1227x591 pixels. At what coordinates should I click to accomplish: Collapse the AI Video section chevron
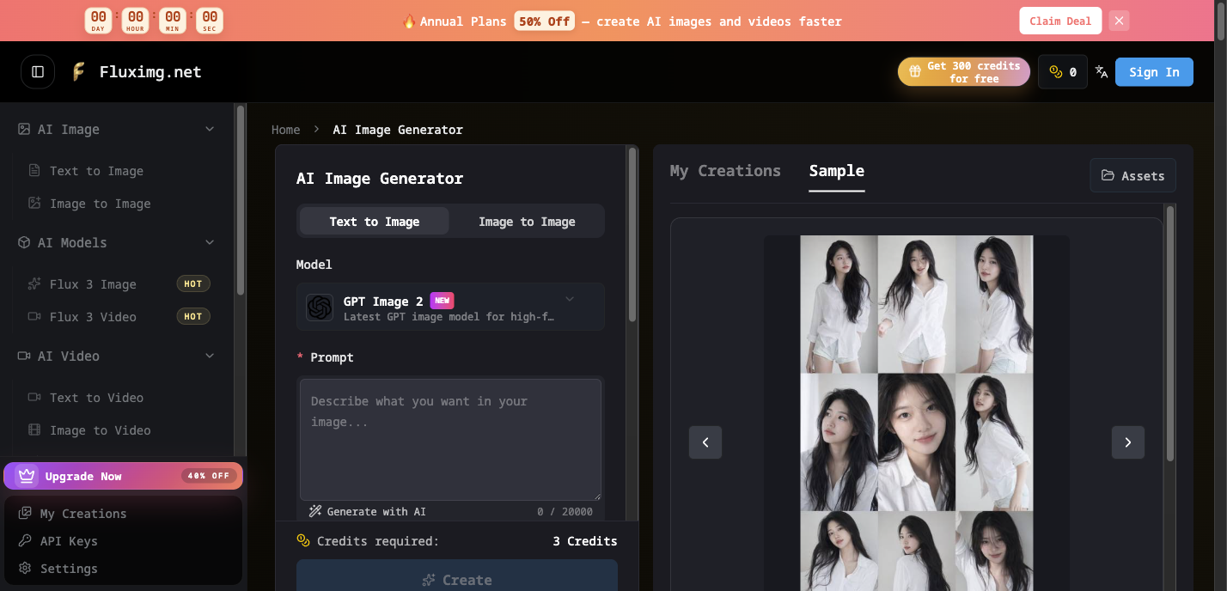pyautogui.click(x=210, y=356)
